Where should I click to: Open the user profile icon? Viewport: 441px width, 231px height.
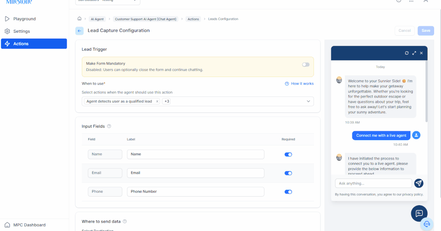pos(426,1)
